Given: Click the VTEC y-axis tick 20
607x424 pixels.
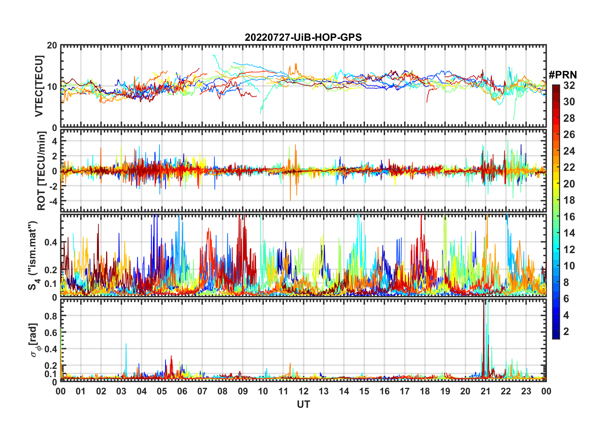Looking at the screenshot, I should tap(52, 46).
